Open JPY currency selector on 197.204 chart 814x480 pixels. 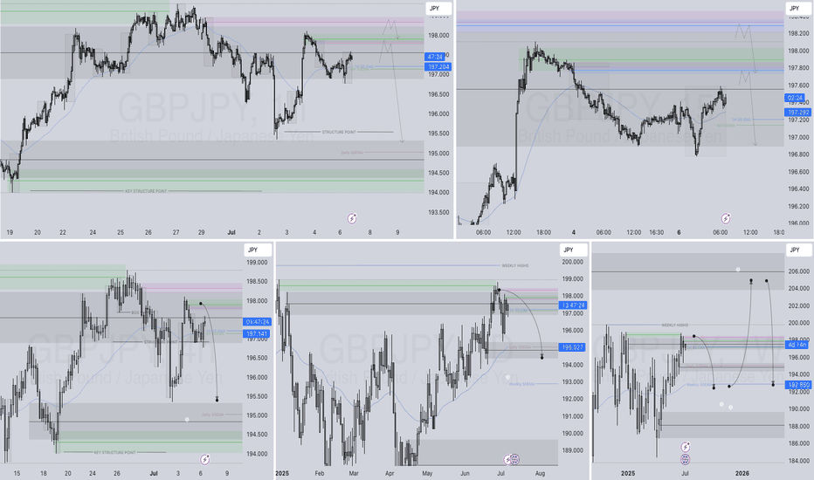click(438, 9)
